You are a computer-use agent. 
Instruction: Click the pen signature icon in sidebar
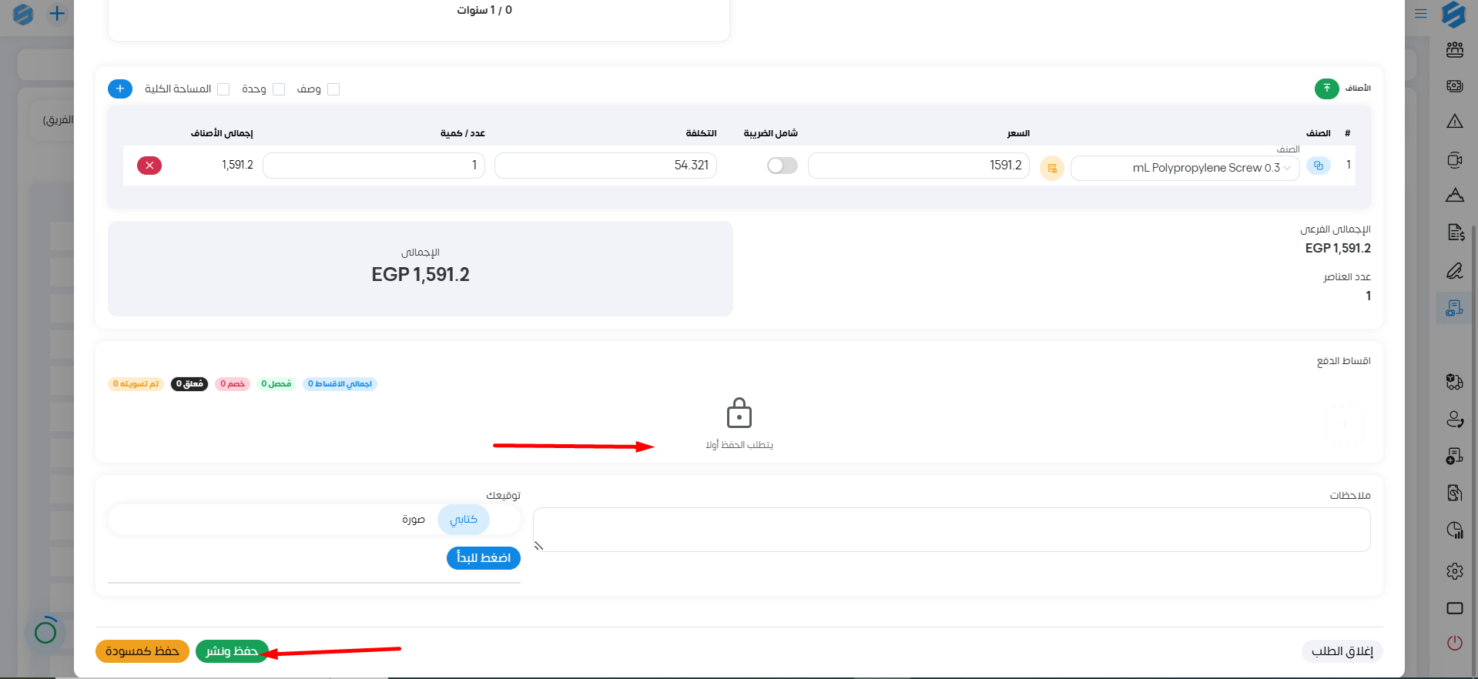[x=1454, y=271]
